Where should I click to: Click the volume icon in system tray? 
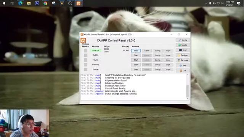(222, 3)
